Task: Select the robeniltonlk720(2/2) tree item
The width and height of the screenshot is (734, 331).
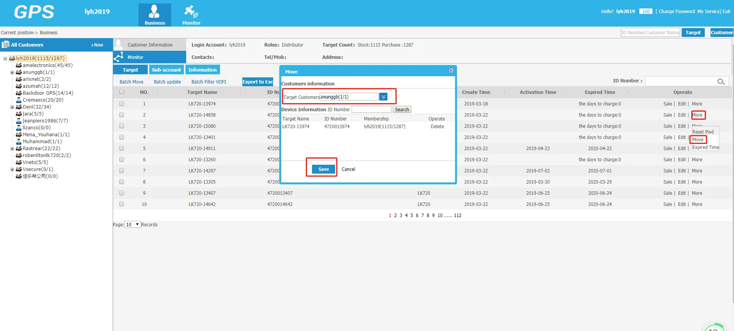Action: pos(47,155)
